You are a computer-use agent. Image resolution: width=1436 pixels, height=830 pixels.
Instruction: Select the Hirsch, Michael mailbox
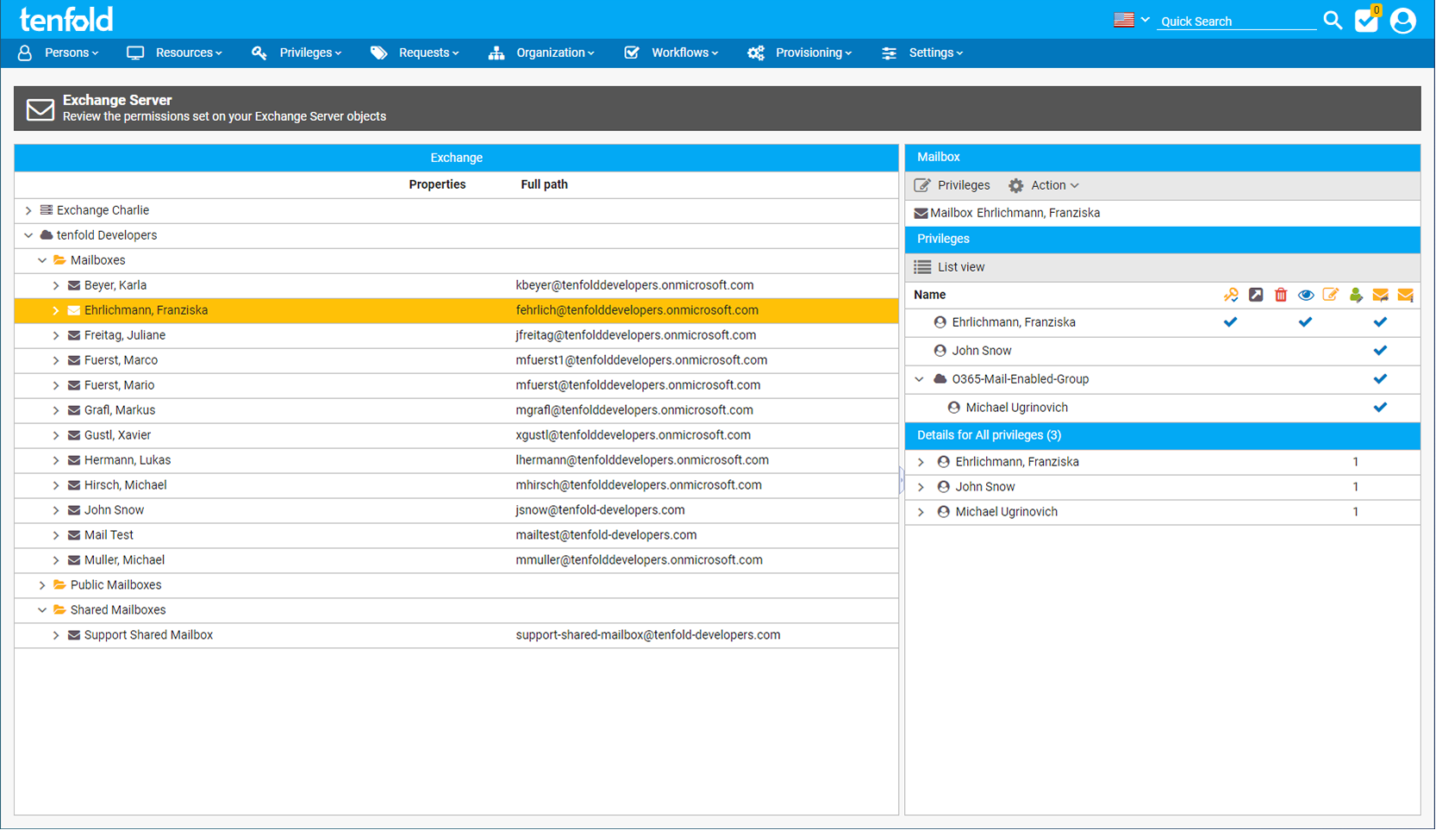coord(457,485)
